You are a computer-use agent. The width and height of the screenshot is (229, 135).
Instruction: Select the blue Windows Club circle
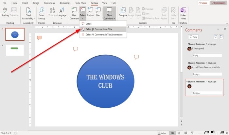tap(106, 81)
